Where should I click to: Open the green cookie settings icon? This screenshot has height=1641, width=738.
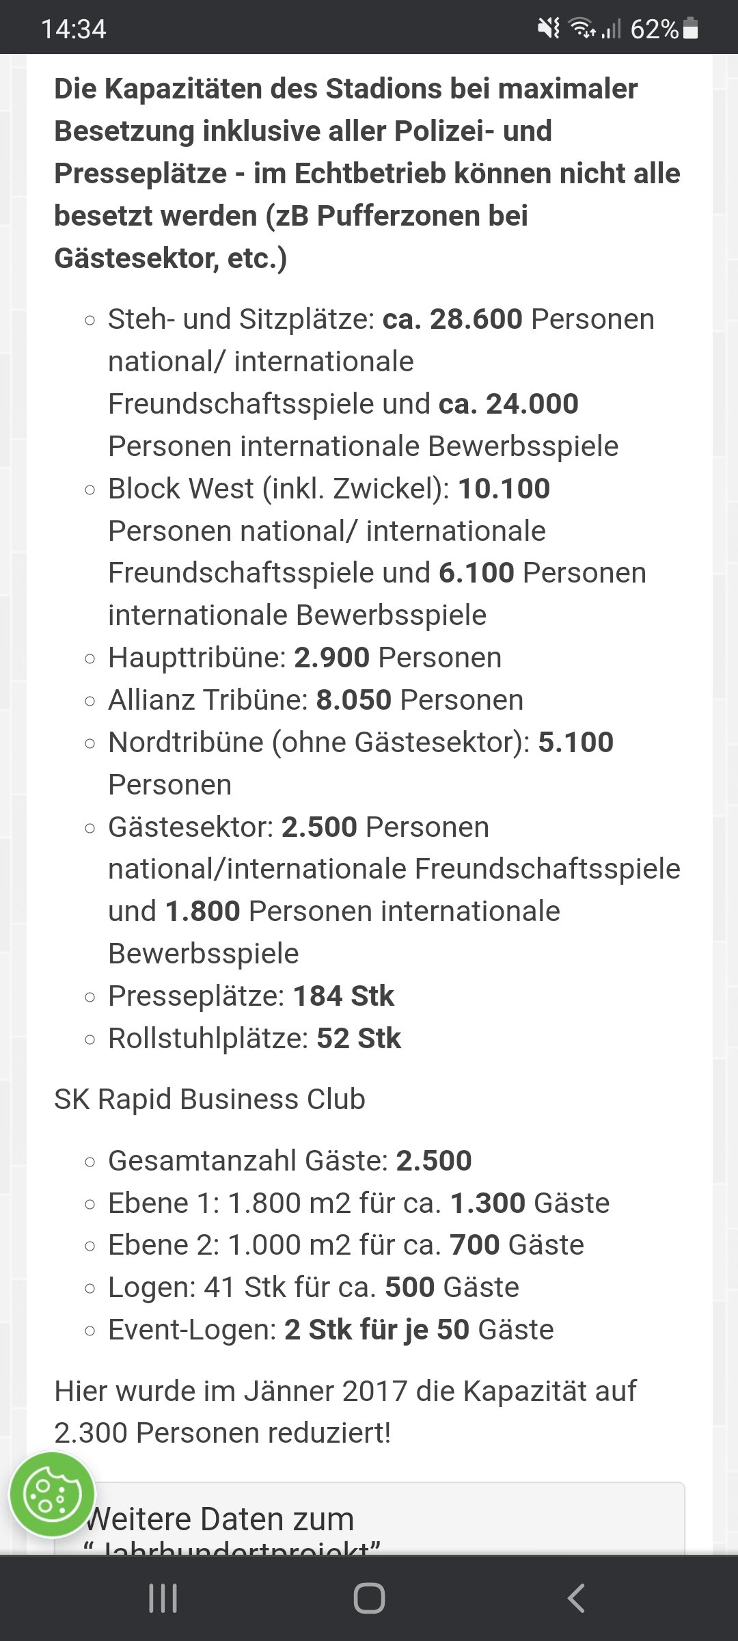(52, 1495)
